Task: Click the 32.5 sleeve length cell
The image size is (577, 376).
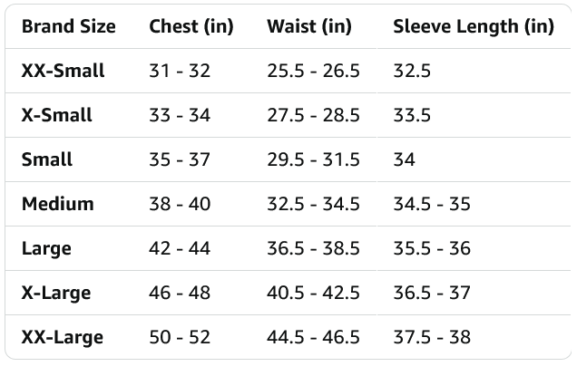Action: click(411, 71)
